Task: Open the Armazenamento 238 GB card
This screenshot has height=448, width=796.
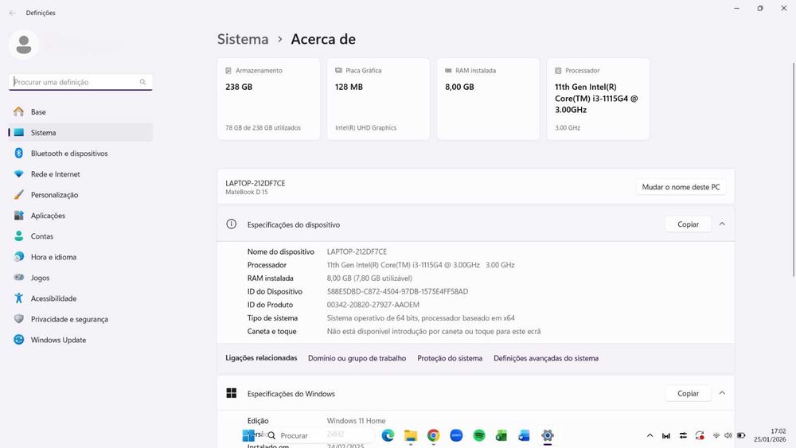Action: tap(268, 99)
